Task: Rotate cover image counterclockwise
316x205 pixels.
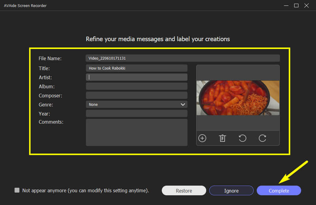Action: [243, 138]
